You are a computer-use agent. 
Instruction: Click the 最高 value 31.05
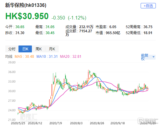tap(50, 27)
